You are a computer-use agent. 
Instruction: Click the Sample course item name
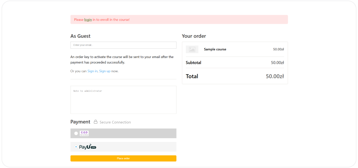click(x=215, y=49)
